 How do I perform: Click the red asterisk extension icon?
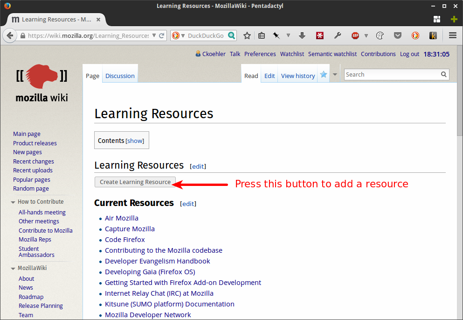[x=320, y=36]
